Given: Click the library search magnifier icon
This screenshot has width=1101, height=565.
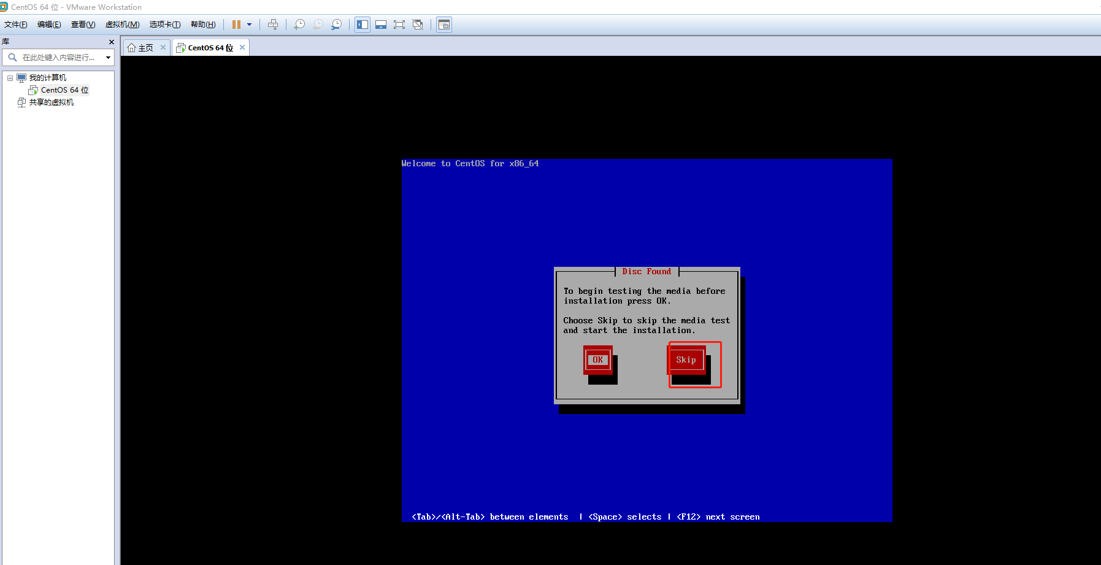Looking at the screenshot, I should point(12,58).
